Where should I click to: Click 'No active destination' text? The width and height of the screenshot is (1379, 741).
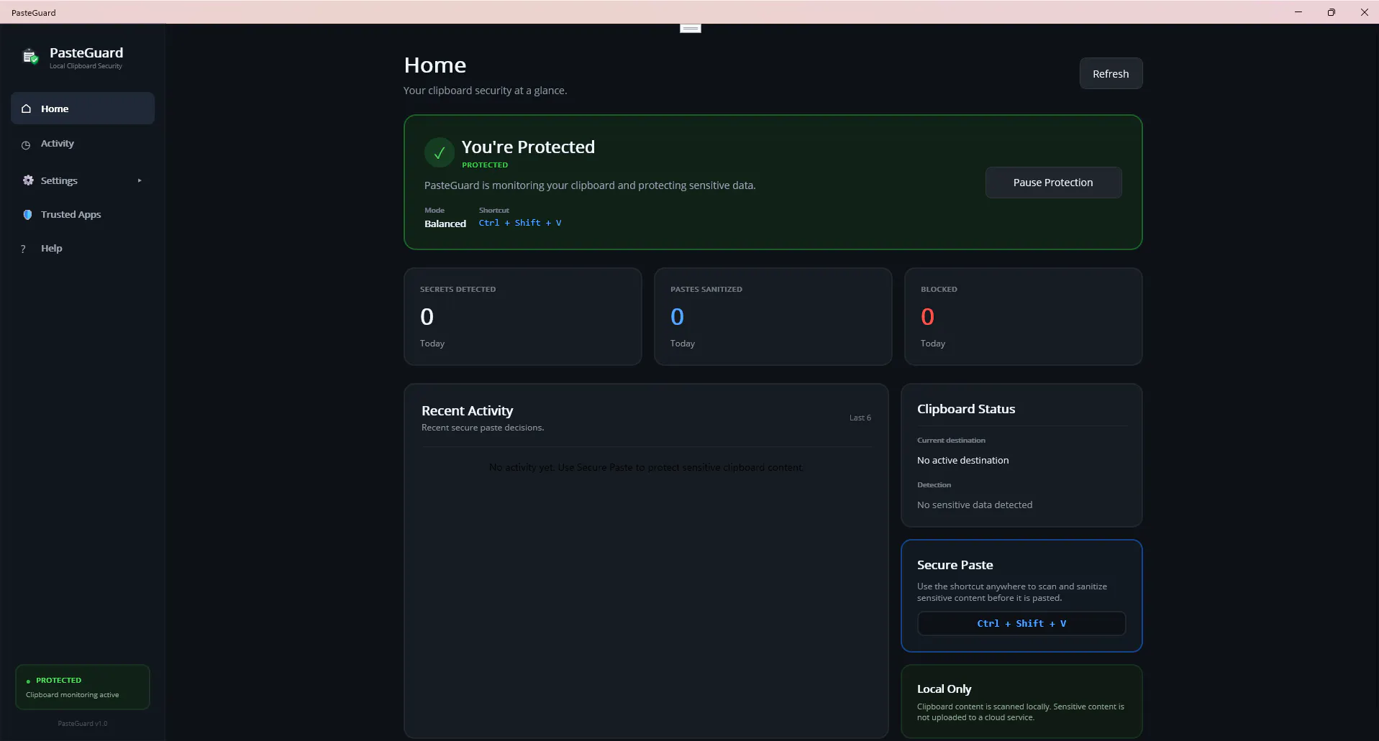962,460
